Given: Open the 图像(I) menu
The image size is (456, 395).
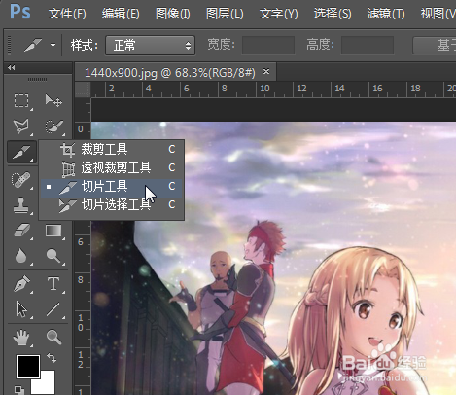Looking at the screenshot, I should tap(173, 14).
